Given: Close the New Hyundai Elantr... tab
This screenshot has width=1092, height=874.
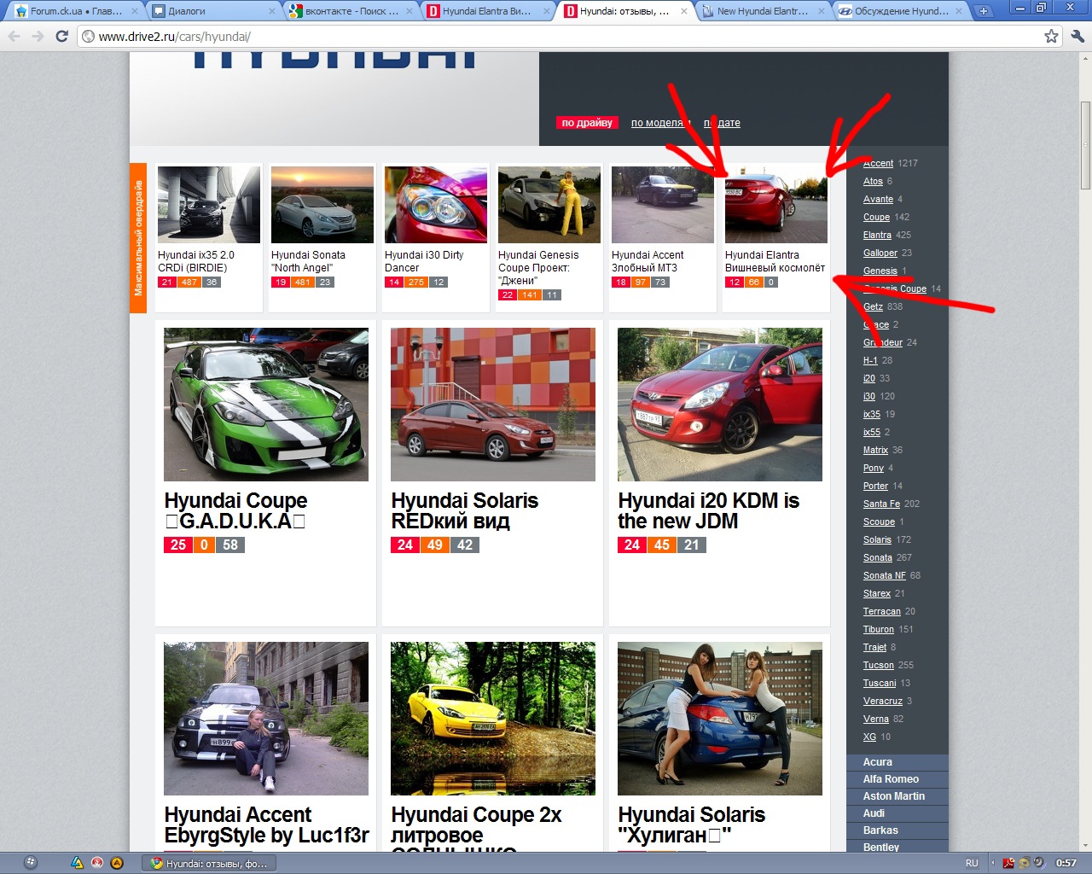Looking at the screenshot, I should tap(822, 11).
